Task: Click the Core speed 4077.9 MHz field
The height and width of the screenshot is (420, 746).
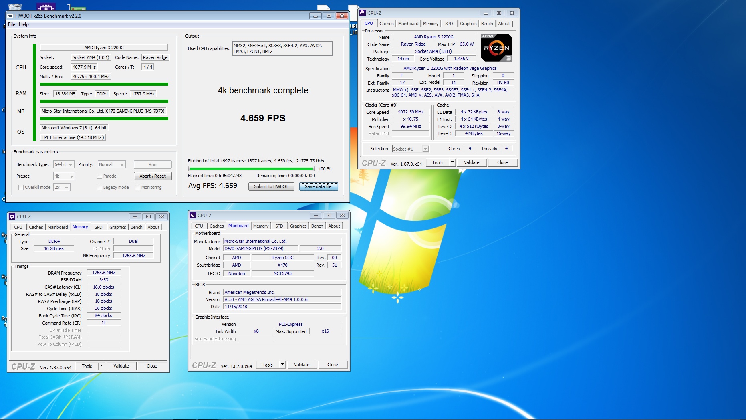Action: click(84, 67)
